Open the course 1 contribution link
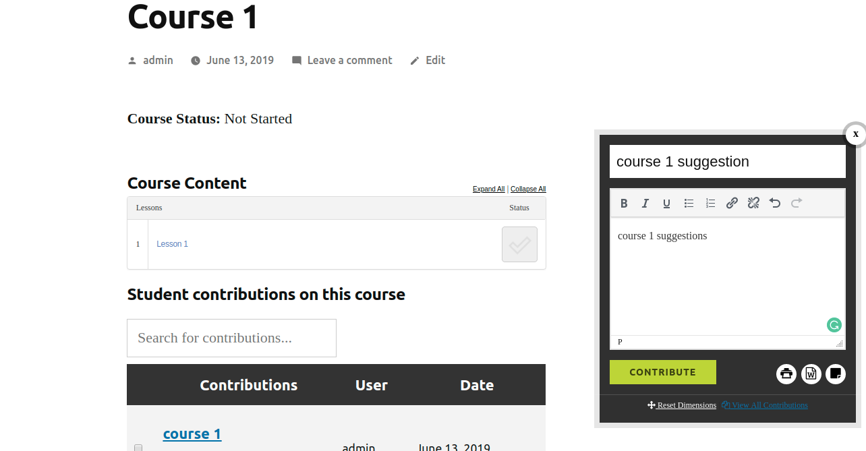This screenshot has height=451, width=866. pos(192,433)
